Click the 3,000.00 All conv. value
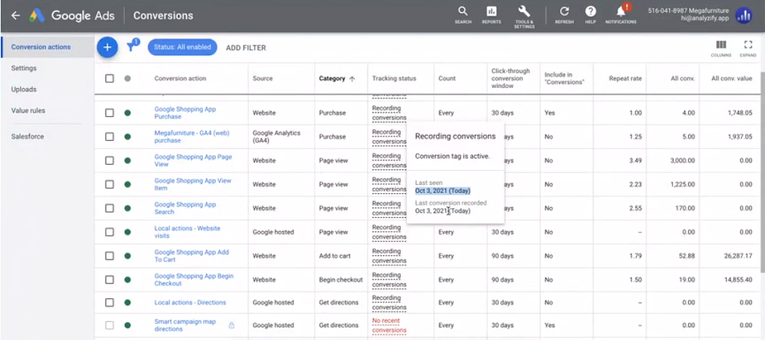This screenshot has width=765, height=340. 681,160
